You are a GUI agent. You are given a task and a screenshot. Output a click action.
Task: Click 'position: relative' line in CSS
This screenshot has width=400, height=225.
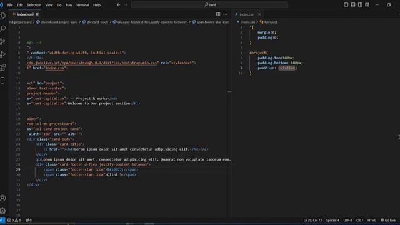point(277,68)
